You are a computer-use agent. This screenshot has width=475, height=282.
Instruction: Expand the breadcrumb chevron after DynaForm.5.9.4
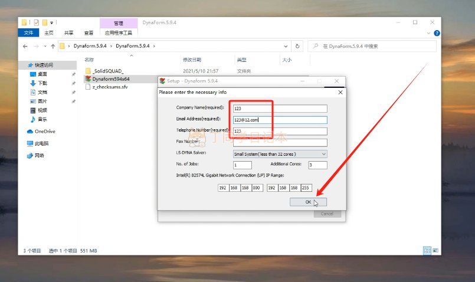[154, 46]
